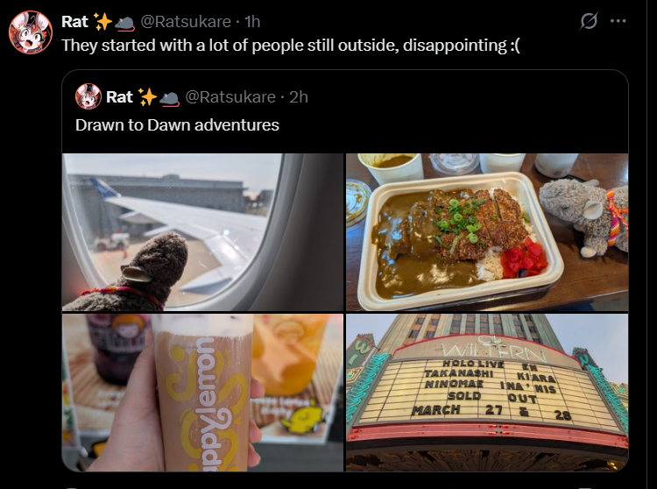Open the 1h timestamp permalink
The image size is (657, 489).
click(252, 21)
